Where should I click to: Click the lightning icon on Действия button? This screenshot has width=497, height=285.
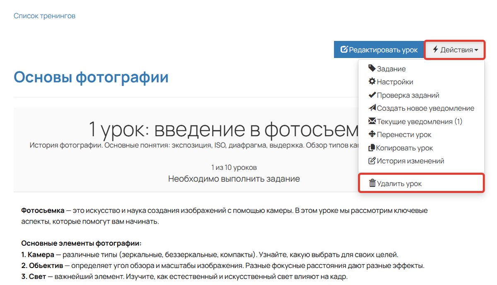435,49
